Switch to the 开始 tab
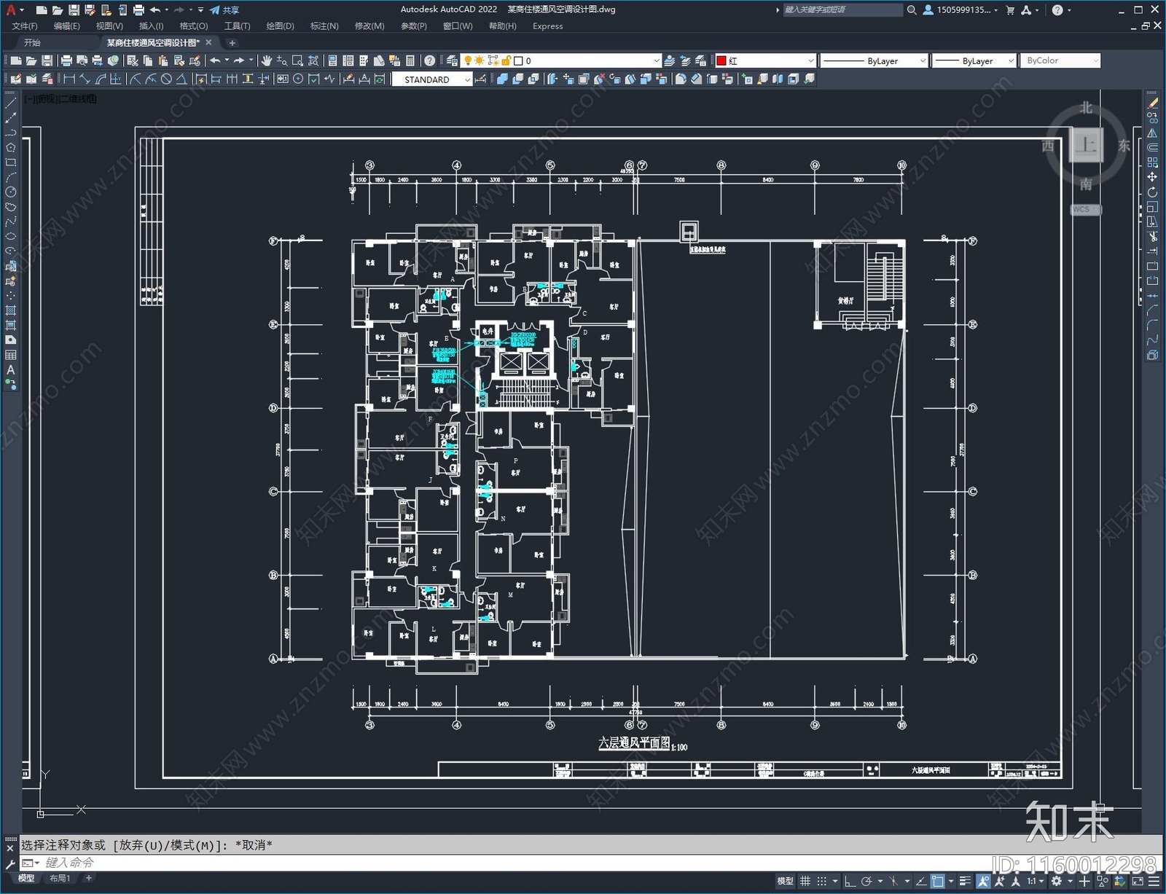This screenshot has height=894, width=1166. pyautogui.click(x=32, y=43)
